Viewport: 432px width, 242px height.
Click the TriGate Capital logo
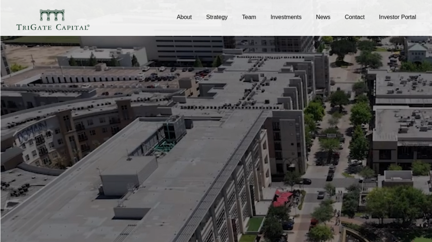click(x=53, y=20)
